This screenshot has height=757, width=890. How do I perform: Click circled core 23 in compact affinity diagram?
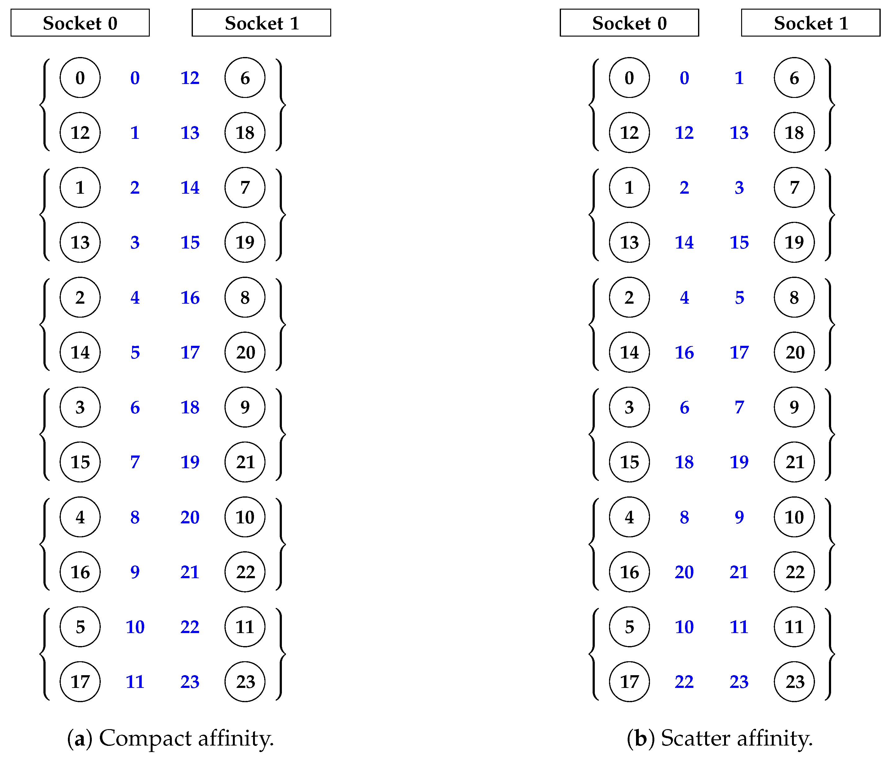tap(245, 681)
